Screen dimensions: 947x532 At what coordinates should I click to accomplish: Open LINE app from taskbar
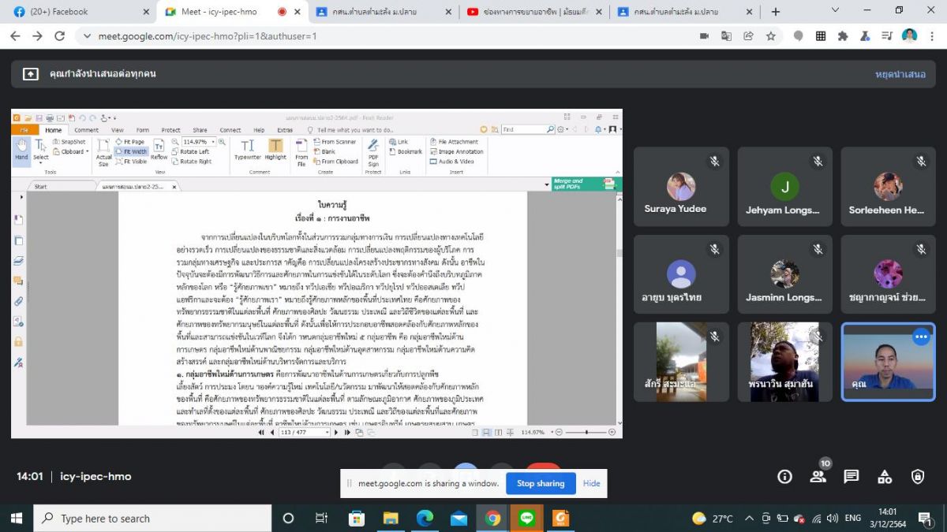click(527, 518)
